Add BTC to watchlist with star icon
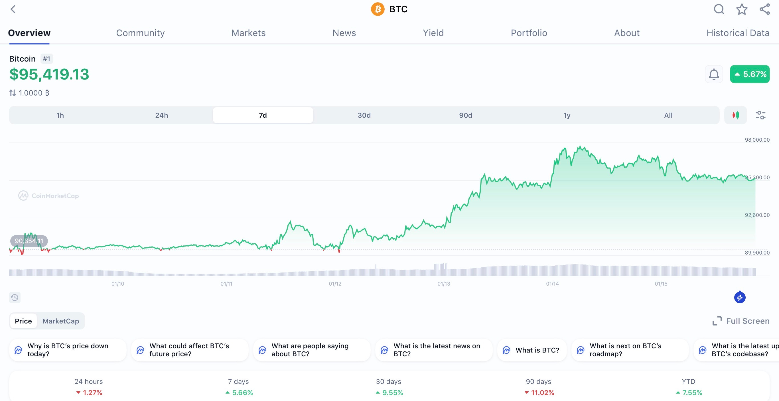The width and height of the screenshot is (779, 401). (x=741, y=9)
